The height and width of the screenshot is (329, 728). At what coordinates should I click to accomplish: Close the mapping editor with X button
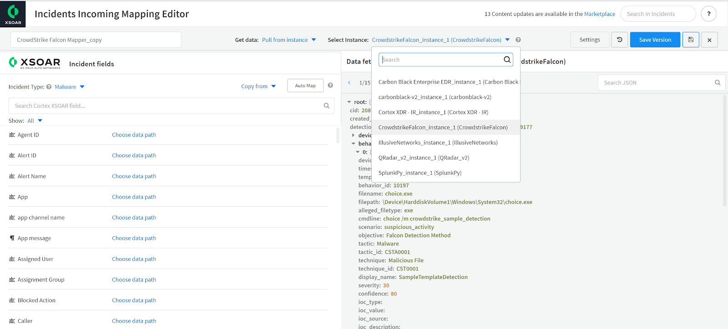(x=709, y=40)
